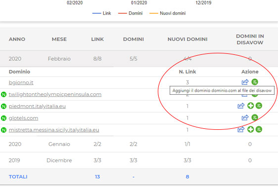Click share icon in mistretta.messina.sicily row

click(x=241, y=129)
